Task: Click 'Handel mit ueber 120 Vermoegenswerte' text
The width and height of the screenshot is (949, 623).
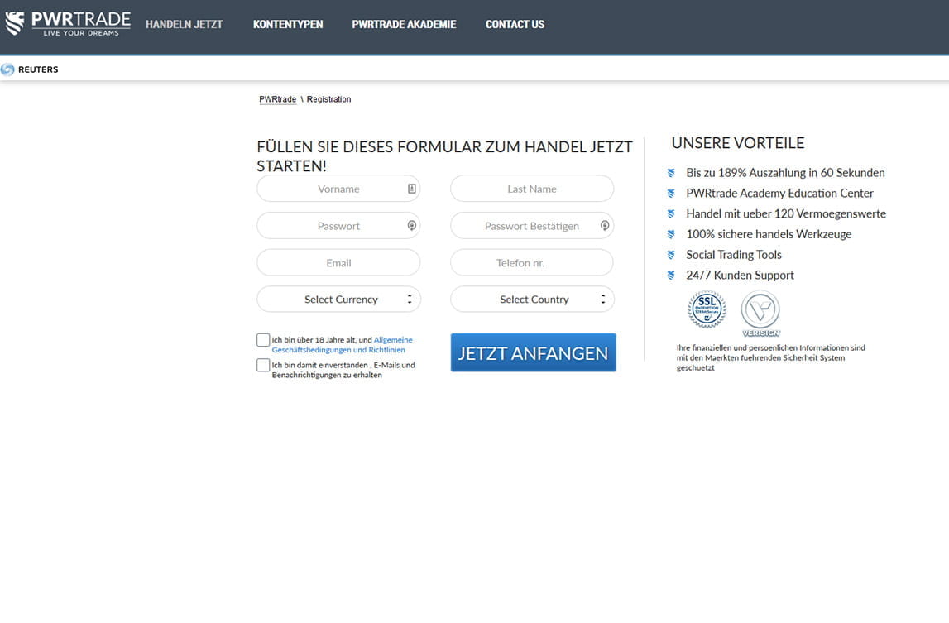Action: pos(785,213)
